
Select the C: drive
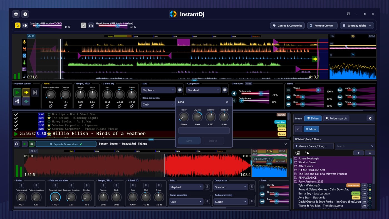[x=298, y=129]
